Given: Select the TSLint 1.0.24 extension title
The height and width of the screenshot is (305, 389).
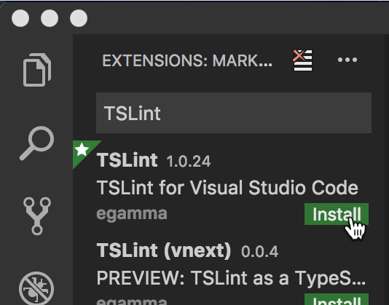Looking at the screenshot, I should (127, 160).
